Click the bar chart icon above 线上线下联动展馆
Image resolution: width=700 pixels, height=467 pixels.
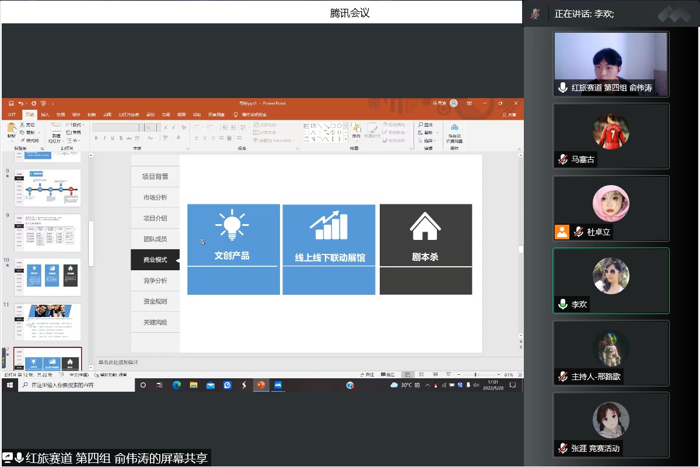[x=329, y=225]
